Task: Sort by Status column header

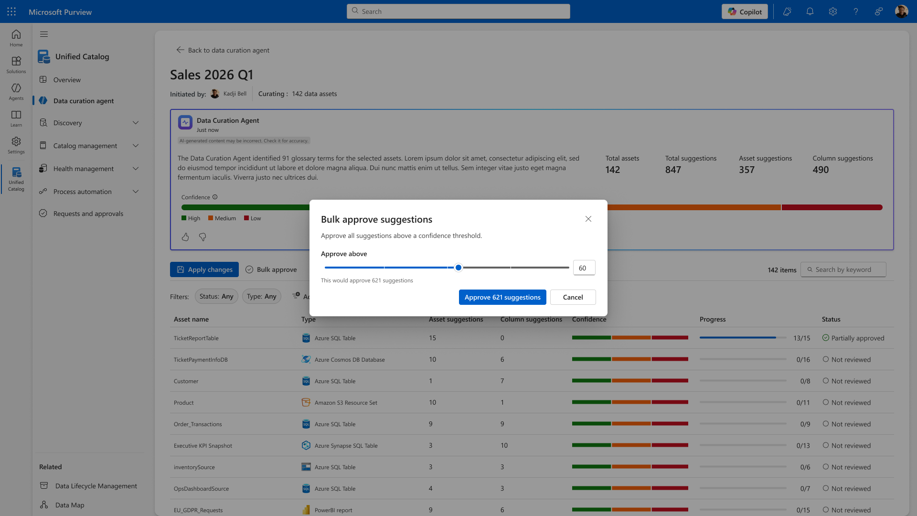Action: tap(831, 319)
